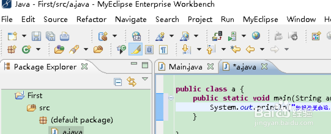Click the New Java Package icon
The height and width of the screenshot is (134, 331).
12,50
